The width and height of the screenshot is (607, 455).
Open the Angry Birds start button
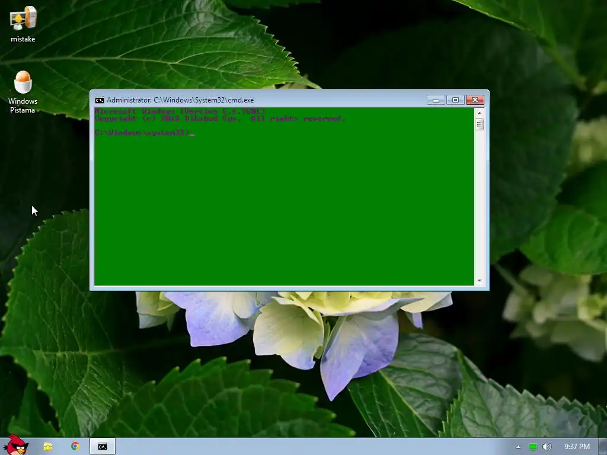pyautogui.click(x=16, y=445)
